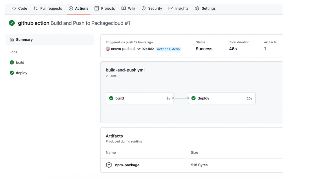Viewport: 314px width, 181px height.
Task: Click the home icon beside Summary
Action: [12, 40]
